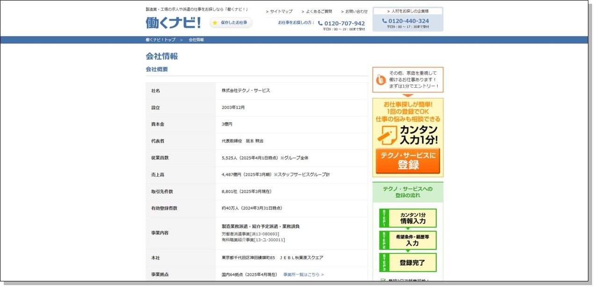Image resolution: width=594 pixels, height=287 pixels.
Task: Click 8,801社 client count text
Action: click(246, 191)
